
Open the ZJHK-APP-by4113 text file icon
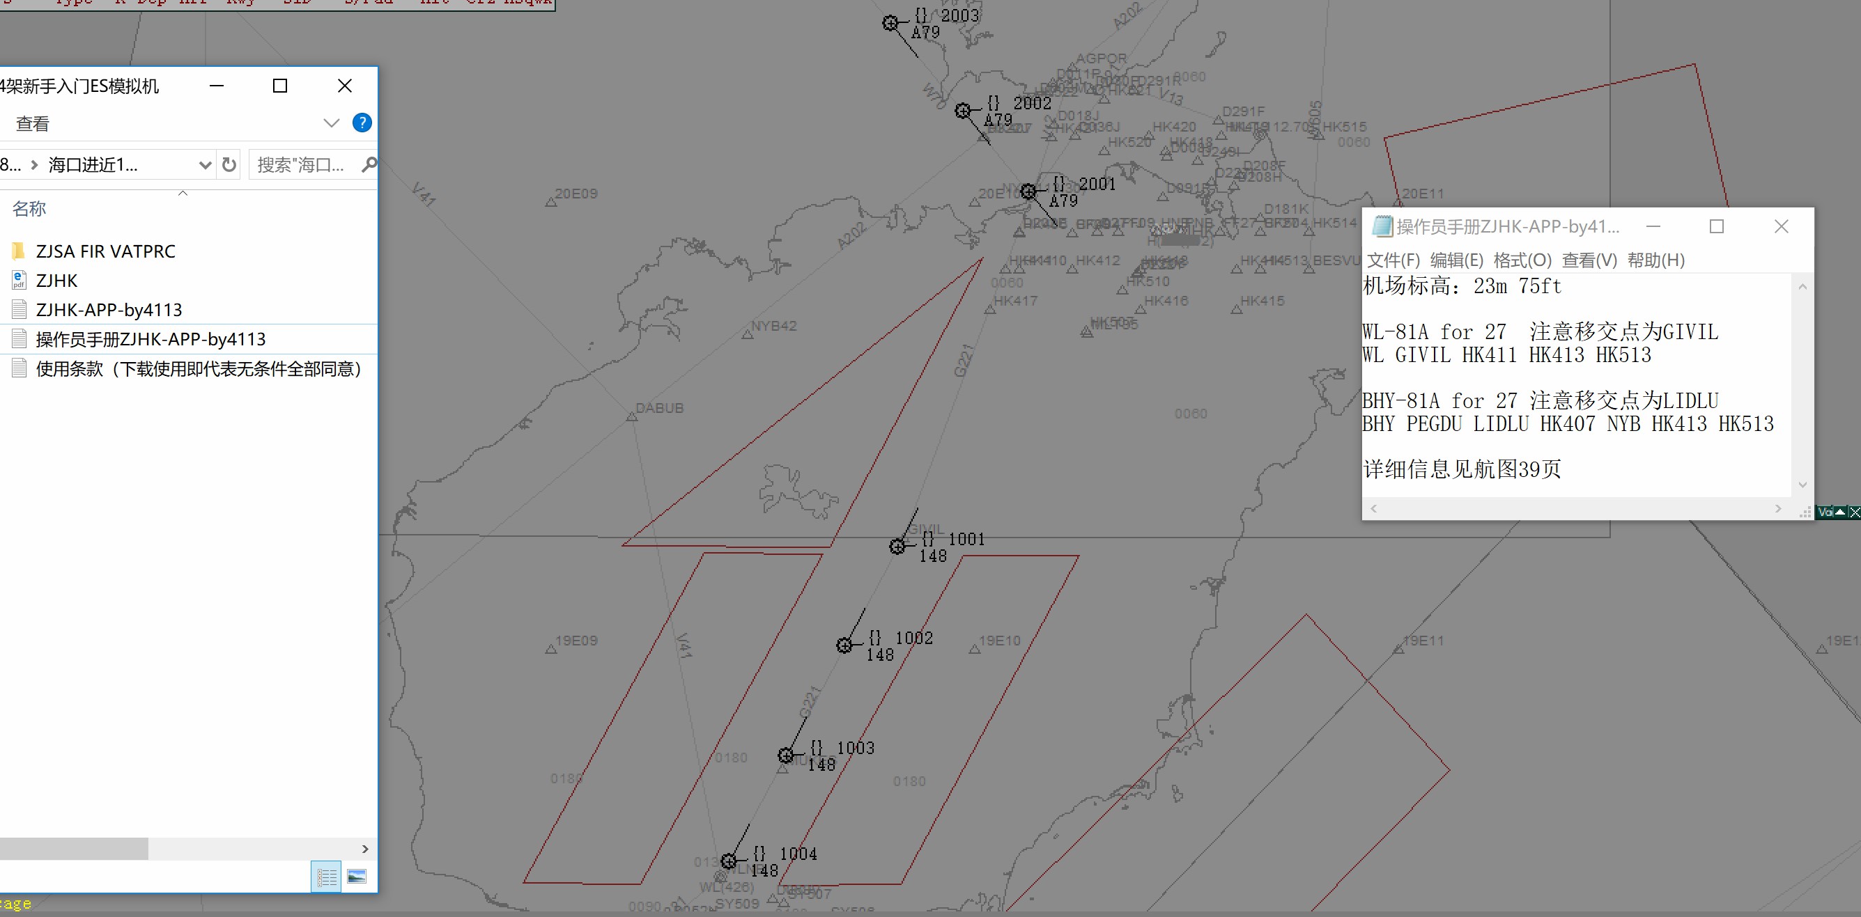pos(18,309)
